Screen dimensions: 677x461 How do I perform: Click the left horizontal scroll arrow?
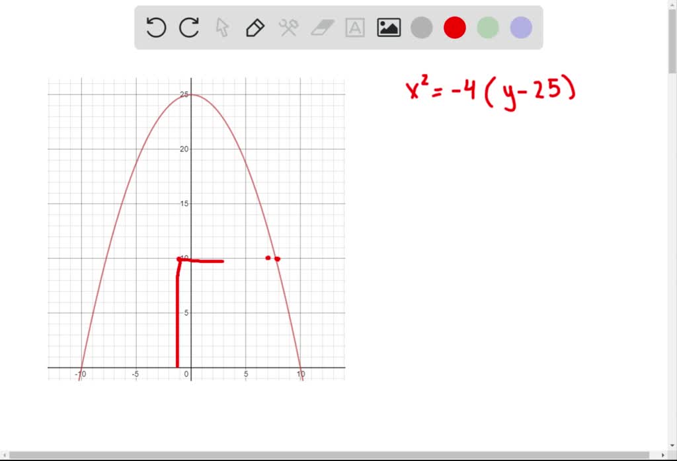(x=5, y=454)
